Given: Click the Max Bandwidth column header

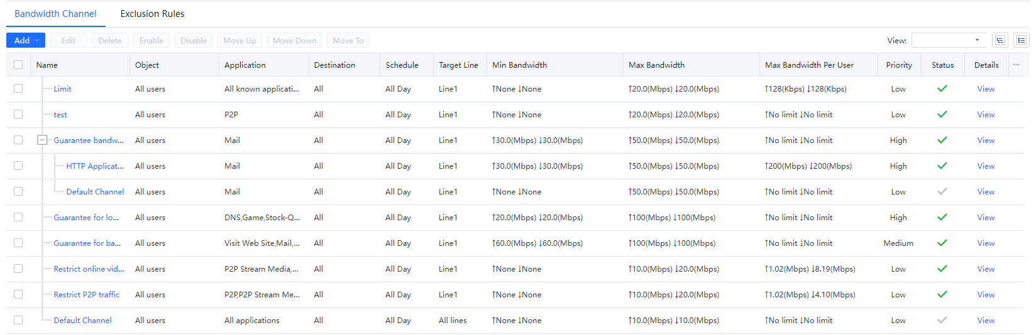Looking at the screenshot, I should 656,65.
